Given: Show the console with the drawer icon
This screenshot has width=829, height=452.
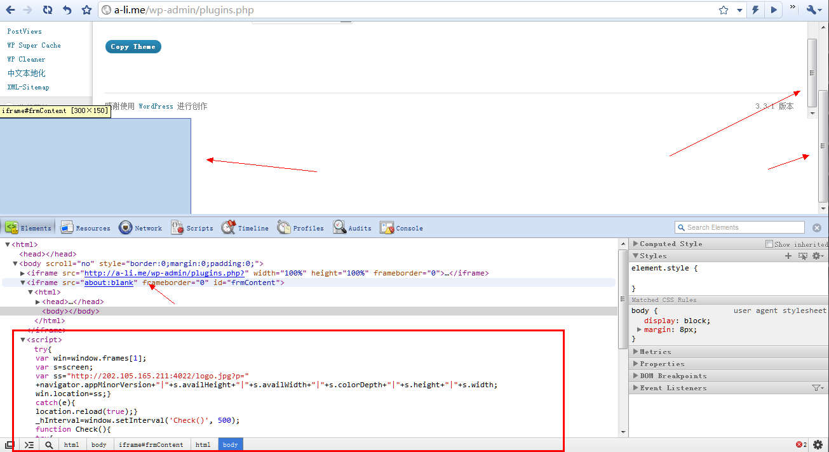Looking at the screenshot, I should (x=29, y=445).
